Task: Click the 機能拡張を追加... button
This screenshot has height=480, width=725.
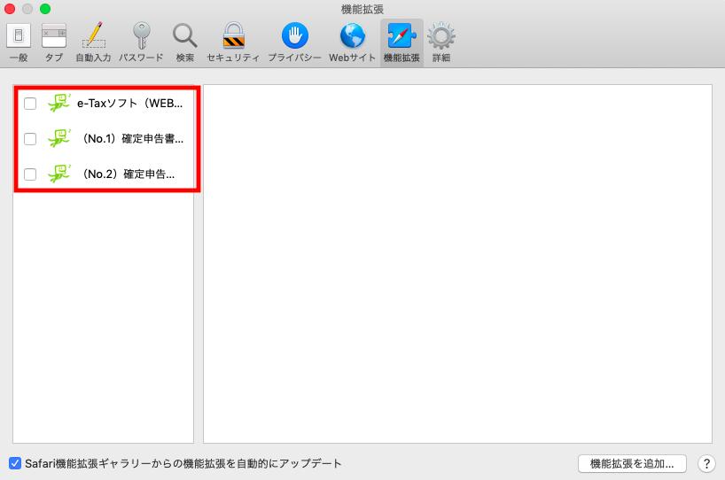Action: (x=632, y=463)
